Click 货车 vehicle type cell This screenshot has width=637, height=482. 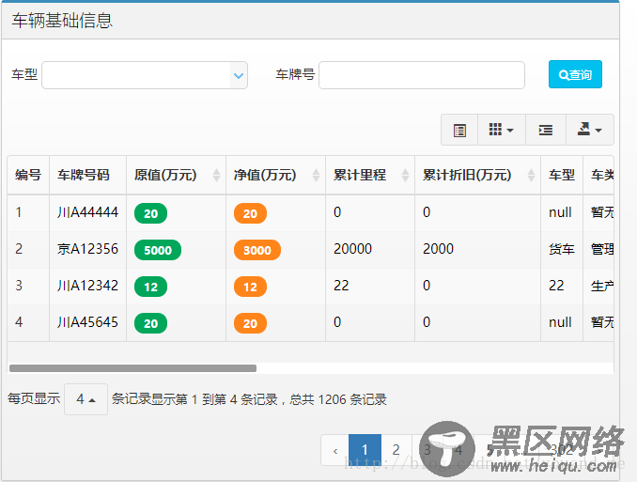pos(562,249)
